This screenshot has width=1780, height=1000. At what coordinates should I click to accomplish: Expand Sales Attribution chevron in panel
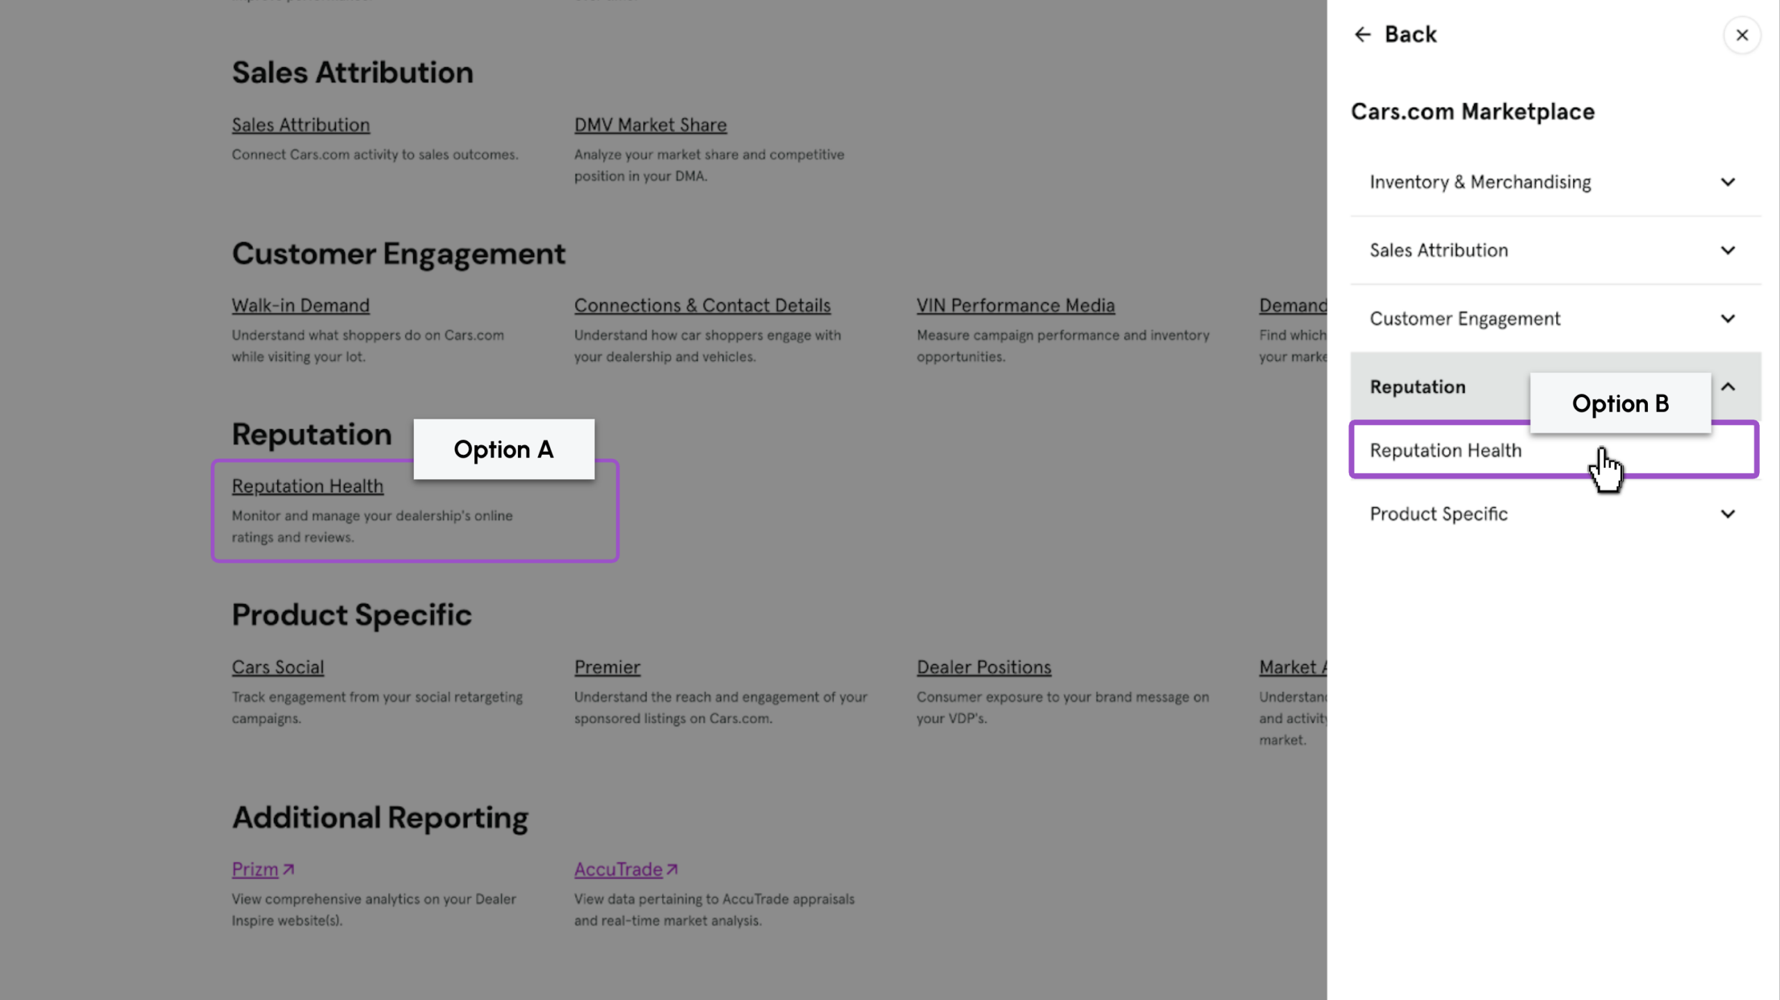pyautogui.click(x=1728, y=250)
